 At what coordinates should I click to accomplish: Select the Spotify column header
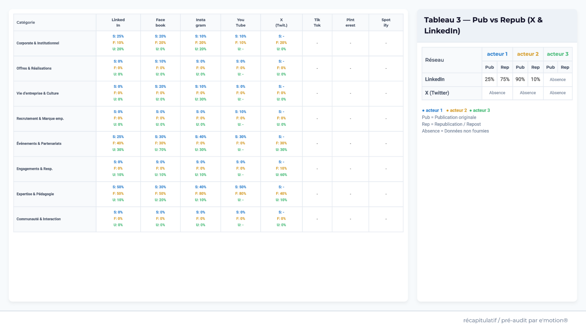[386, 23]
